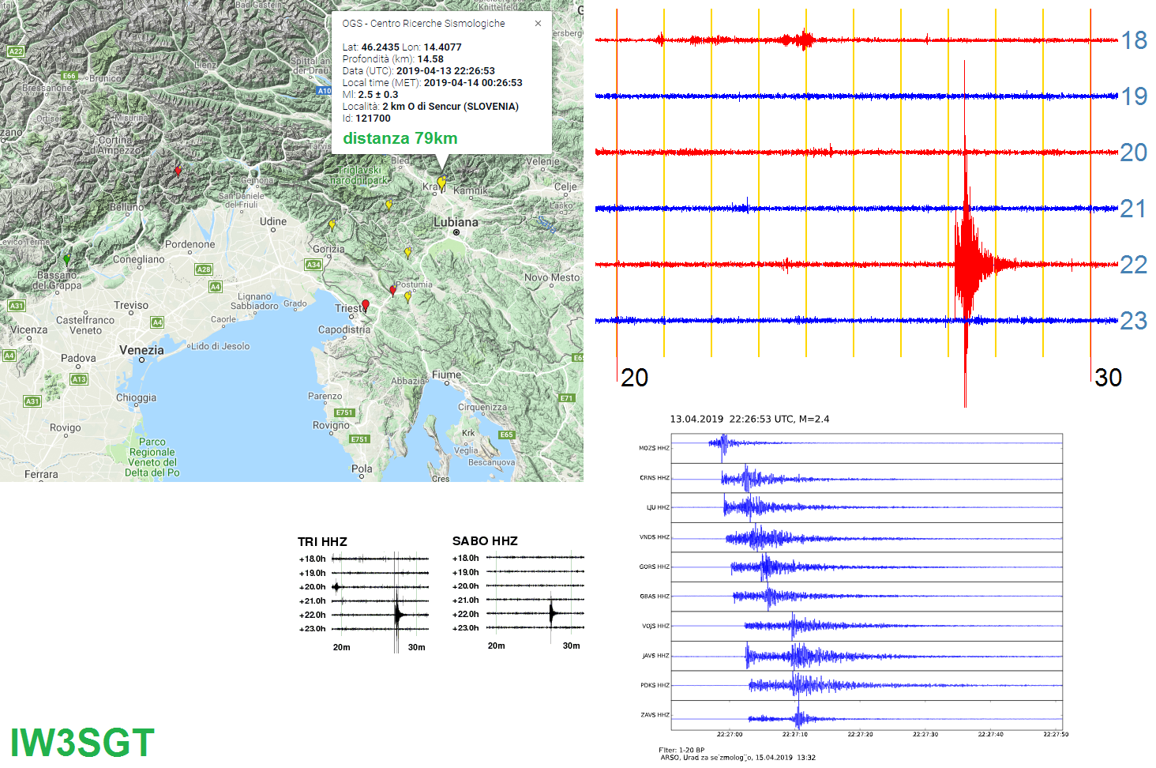Click the TRI HHZ chart title
The image size is (1156, 768).
point(322,541)
